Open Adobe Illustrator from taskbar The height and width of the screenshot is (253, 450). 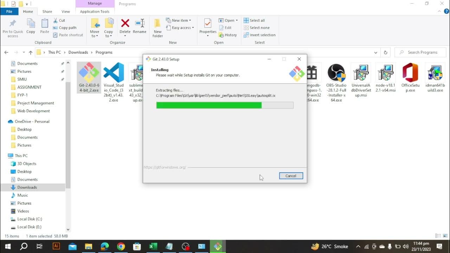coord(56,246)
